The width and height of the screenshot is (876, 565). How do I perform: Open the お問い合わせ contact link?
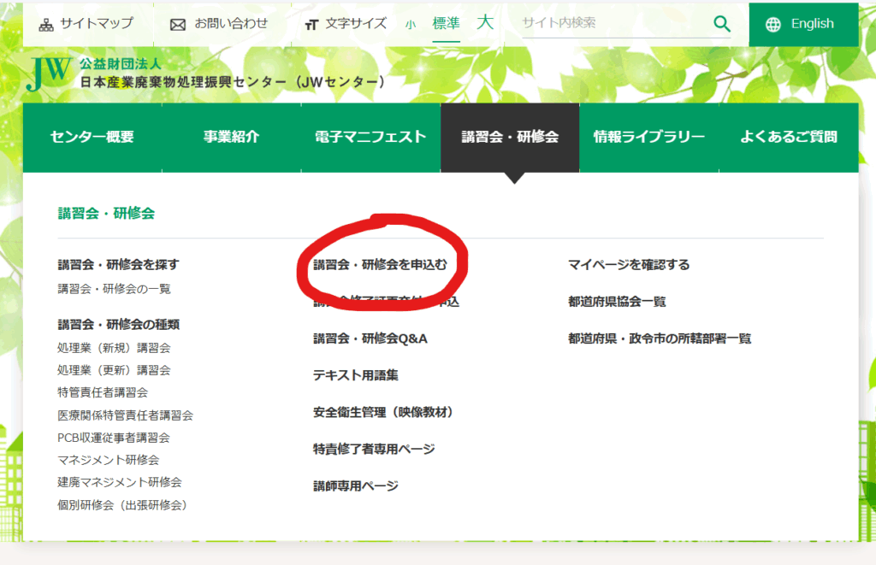(x=219, y=24)
